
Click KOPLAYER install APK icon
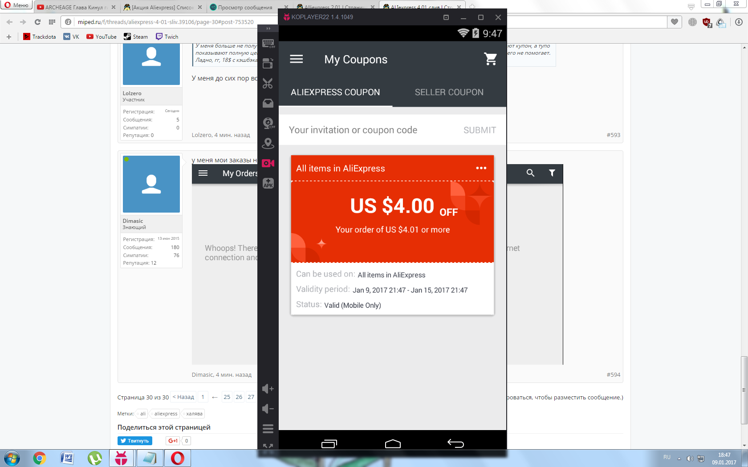[x=268, y=183]
